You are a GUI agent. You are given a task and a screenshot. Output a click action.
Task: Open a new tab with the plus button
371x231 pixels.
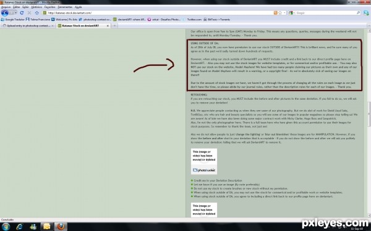pyautogui.click(x=114, y=26)
